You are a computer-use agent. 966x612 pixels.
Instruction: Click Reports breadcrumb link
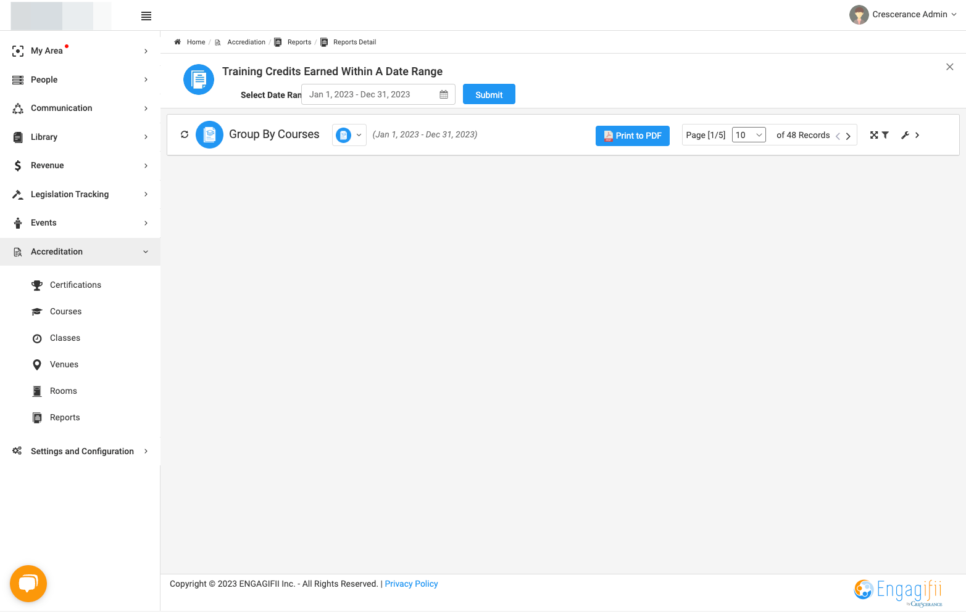point(299,42)
